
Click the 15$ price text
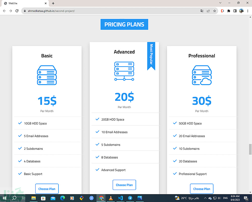tap(47, 101)
